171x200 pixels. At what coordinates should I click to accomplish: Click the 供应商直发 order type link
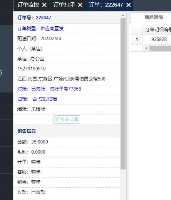pyautogui.click(x=52, y=29)
